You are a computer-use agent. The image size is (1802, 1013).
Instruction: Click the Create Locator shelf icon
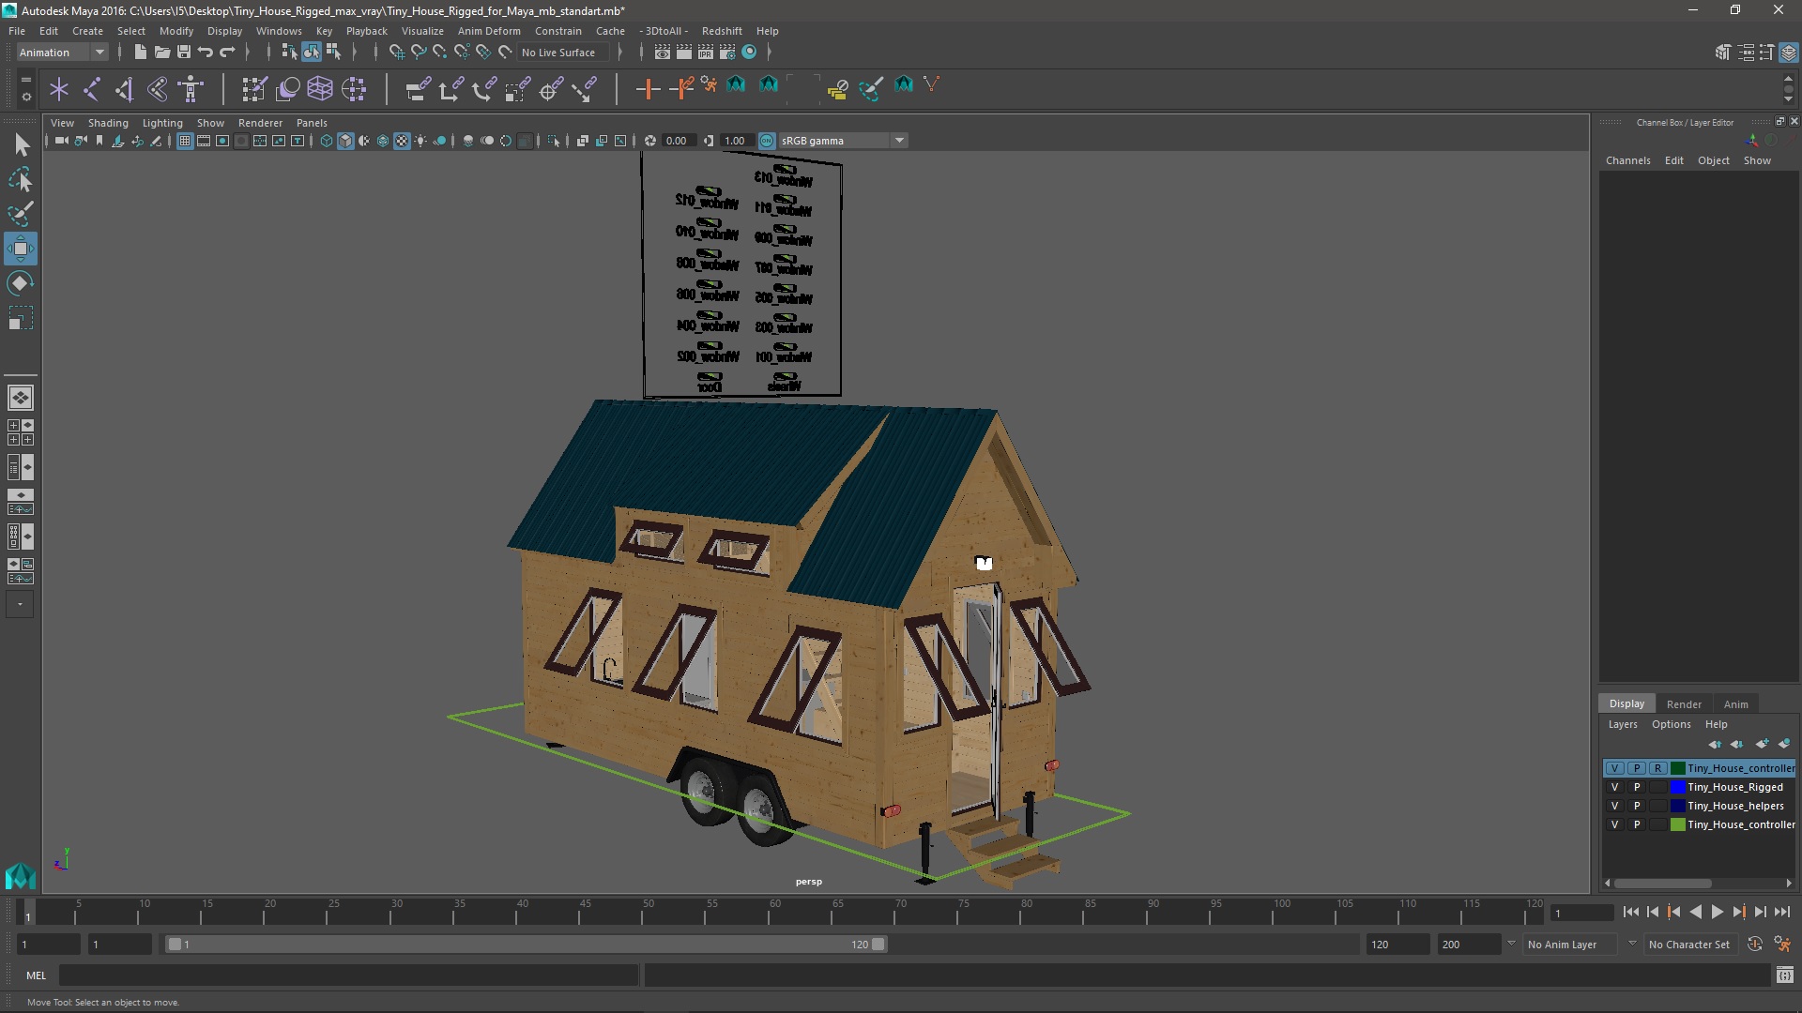[59, 89]
